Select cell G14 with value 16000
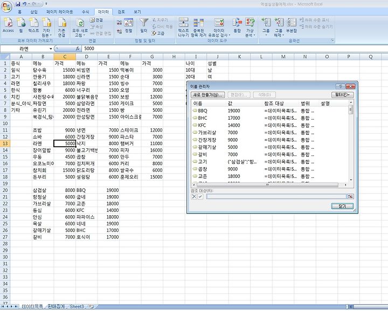 [152, 150]
